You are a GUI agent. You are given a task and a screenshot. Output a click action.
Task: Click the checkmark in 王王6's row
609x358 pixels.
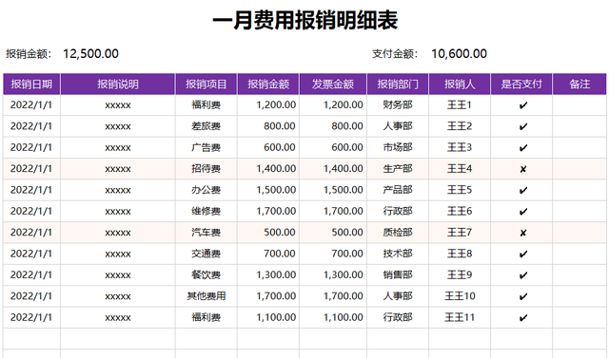[x=523, y=212]
